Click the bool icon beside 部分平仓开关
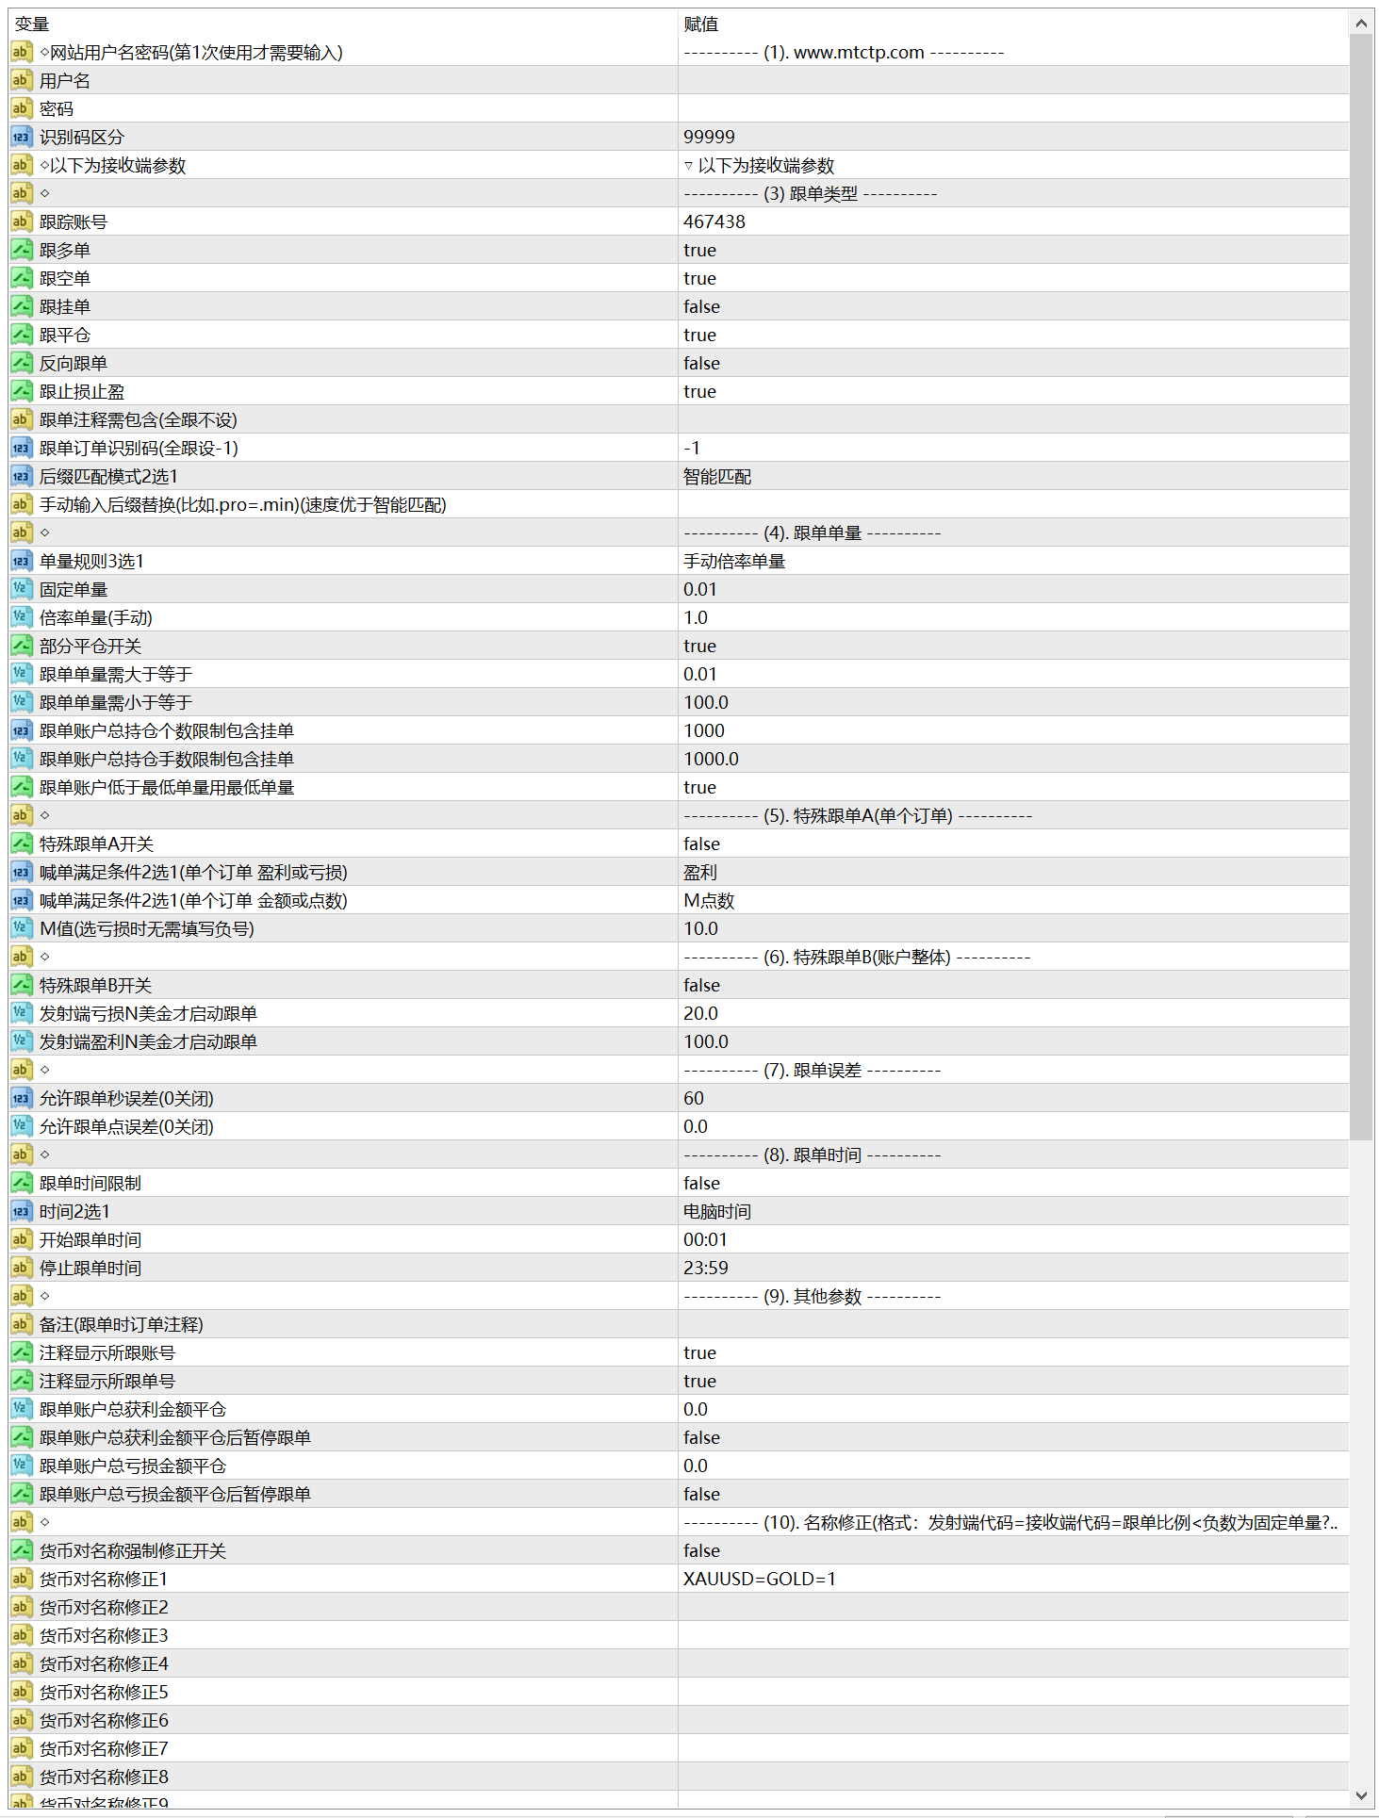 click(21, 646)
